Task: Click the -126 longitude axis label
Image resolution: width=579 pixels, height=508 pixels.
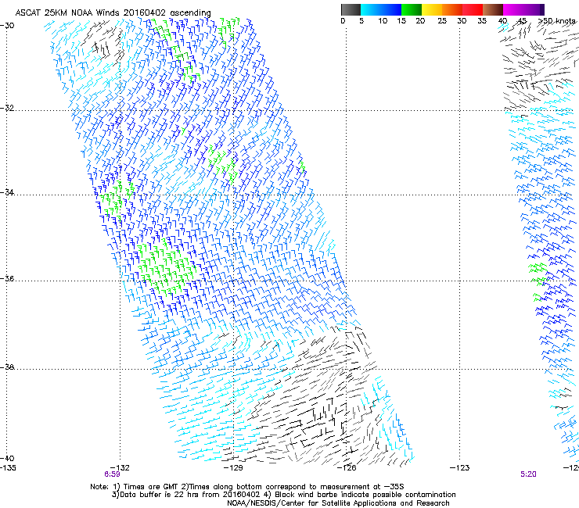Action: point(347,468)
